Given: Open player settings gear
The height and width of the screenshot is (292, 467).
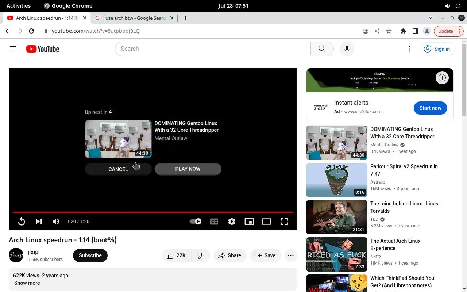Looking at the screenshot, I should point(232,221).
